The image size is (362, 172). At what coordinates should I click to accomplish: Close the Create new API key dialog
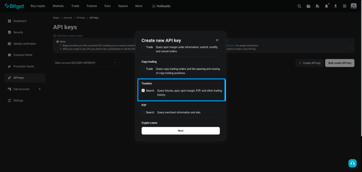(217, 40)
